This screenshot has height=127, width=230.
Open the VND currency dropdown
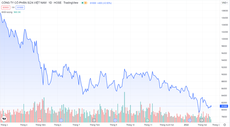224,3
